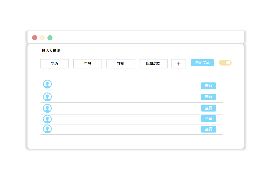Click the fifth candidate's avatar icon
This screenshot has height=177, width=267.
coord(47,129)
